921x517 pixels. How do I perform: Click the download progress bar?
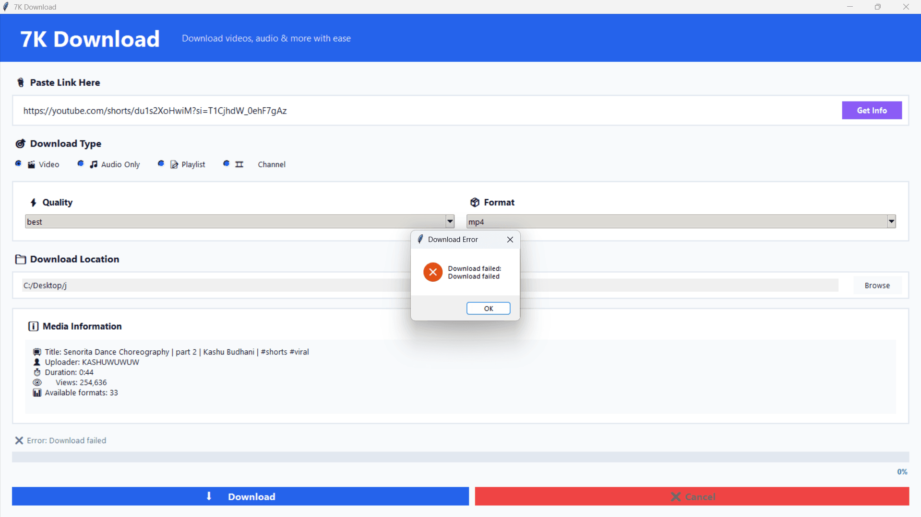(460, 457)
